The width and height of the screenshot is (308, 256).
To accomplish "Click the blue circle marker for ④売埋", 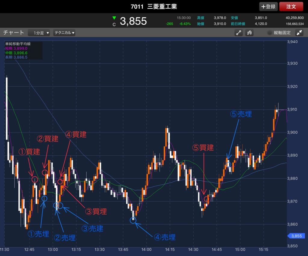I will (133, 220).
